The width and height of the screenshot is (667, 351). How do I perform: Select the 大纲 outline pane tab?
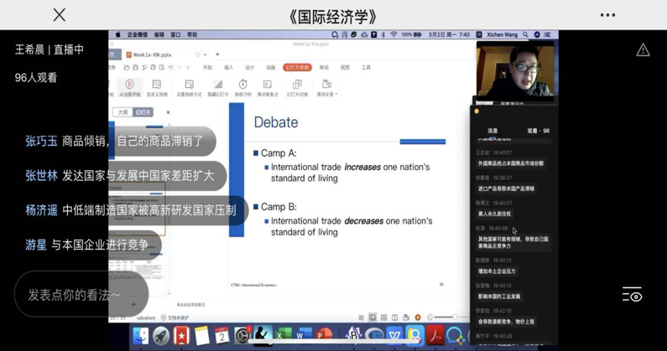point(122,112)
